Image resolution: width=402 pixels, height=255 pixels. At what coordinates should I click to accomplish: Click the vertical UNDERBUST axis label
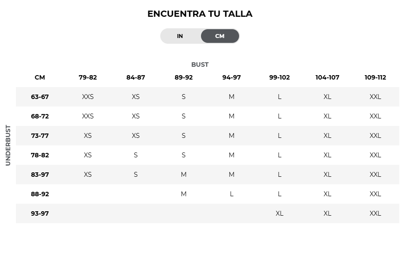click(x=8, y=145)
